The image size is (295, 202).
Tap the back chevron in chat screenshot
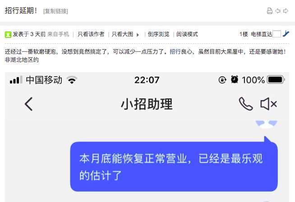tap(29, 104)
